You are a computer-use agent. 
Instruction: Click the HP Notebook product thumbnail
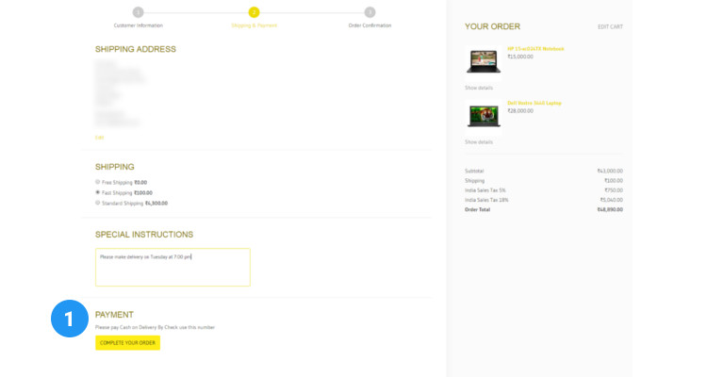point(484,62)
